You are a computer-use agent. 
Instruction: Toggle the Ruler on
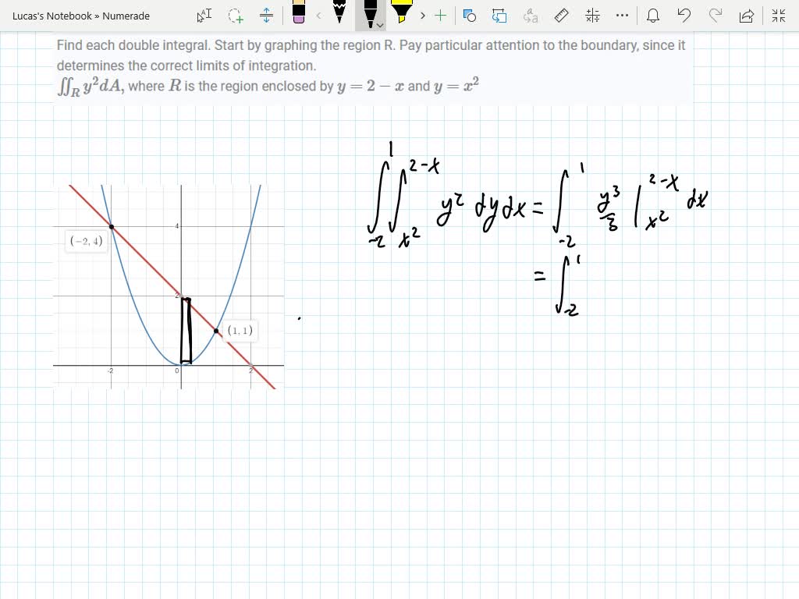coord(559,16)
